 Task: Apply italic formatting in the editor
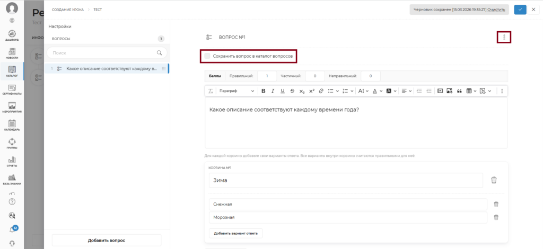[x=273, y=91]
